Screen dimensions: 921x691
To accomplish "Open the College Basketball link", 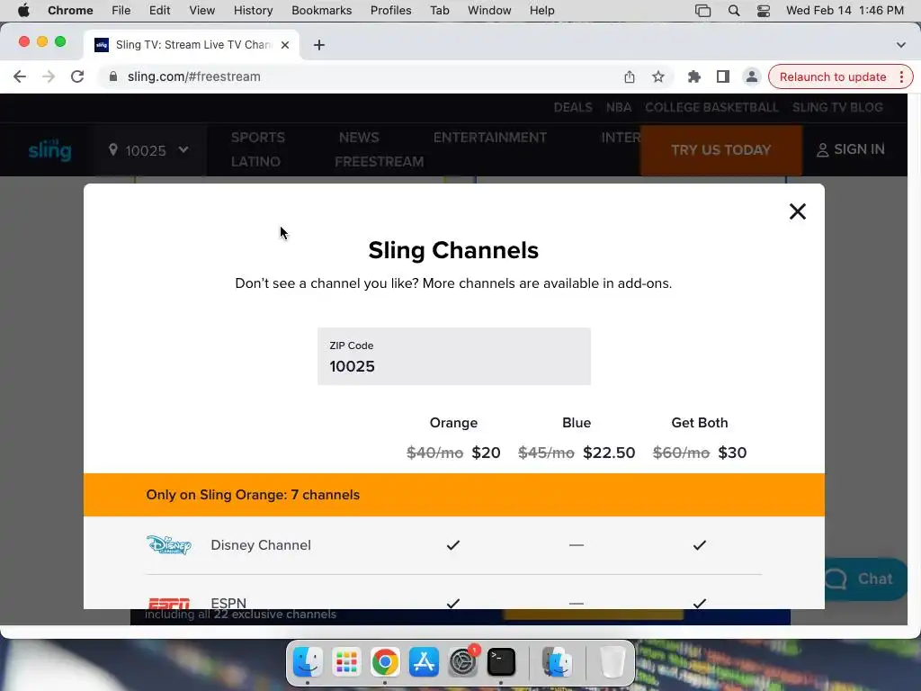I will pos(711,108).
